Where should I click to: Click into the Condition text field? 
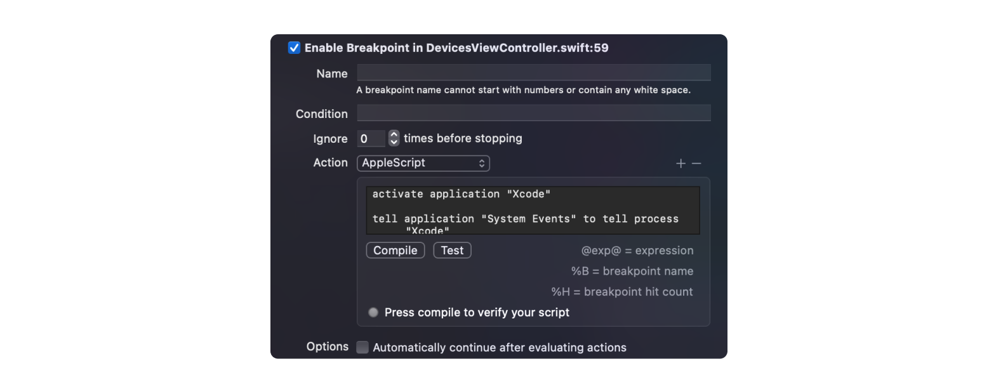pos(533,114)
